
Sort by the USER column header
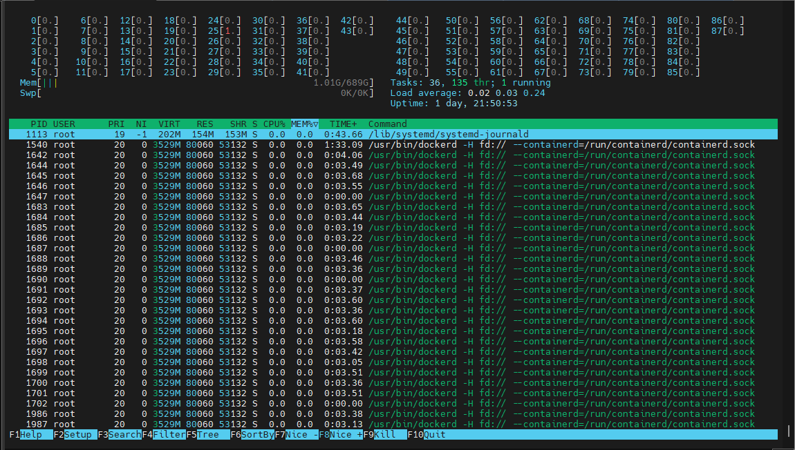click(64, 124)
